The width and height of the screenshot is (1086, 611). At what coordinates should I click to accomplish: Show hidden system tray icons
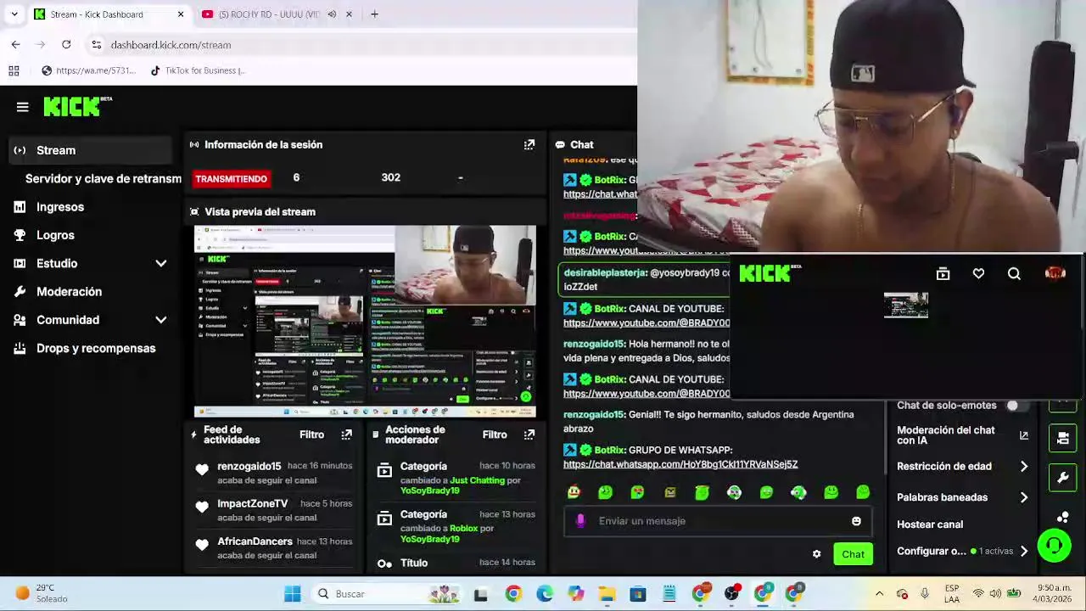(879, 594)
